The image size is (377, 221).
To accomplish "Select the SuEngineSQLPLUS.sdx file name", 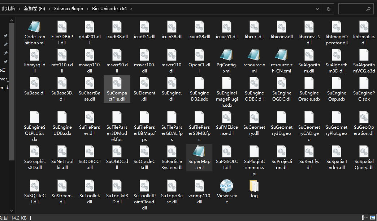I will click(x=35, y=133).
